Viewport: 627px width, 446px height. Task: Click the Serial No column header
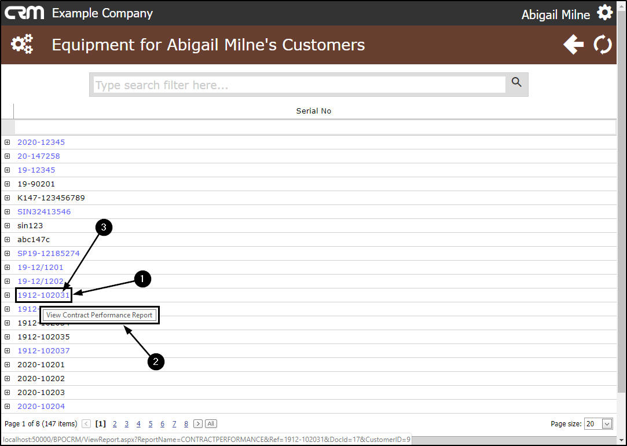tap(314, 111)
